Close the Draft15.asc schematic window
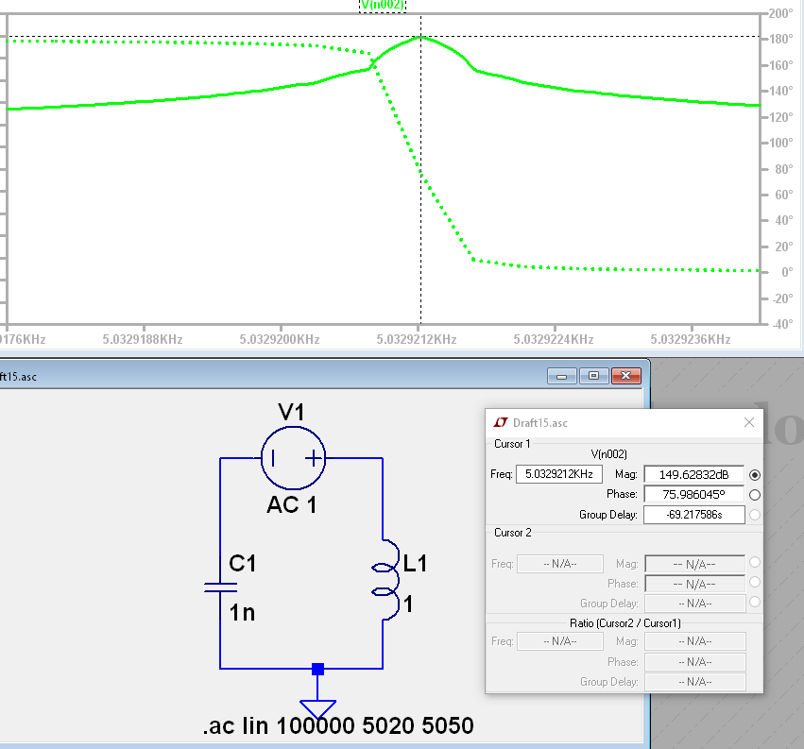The image size is (804, 749). [x=625, y=376]
